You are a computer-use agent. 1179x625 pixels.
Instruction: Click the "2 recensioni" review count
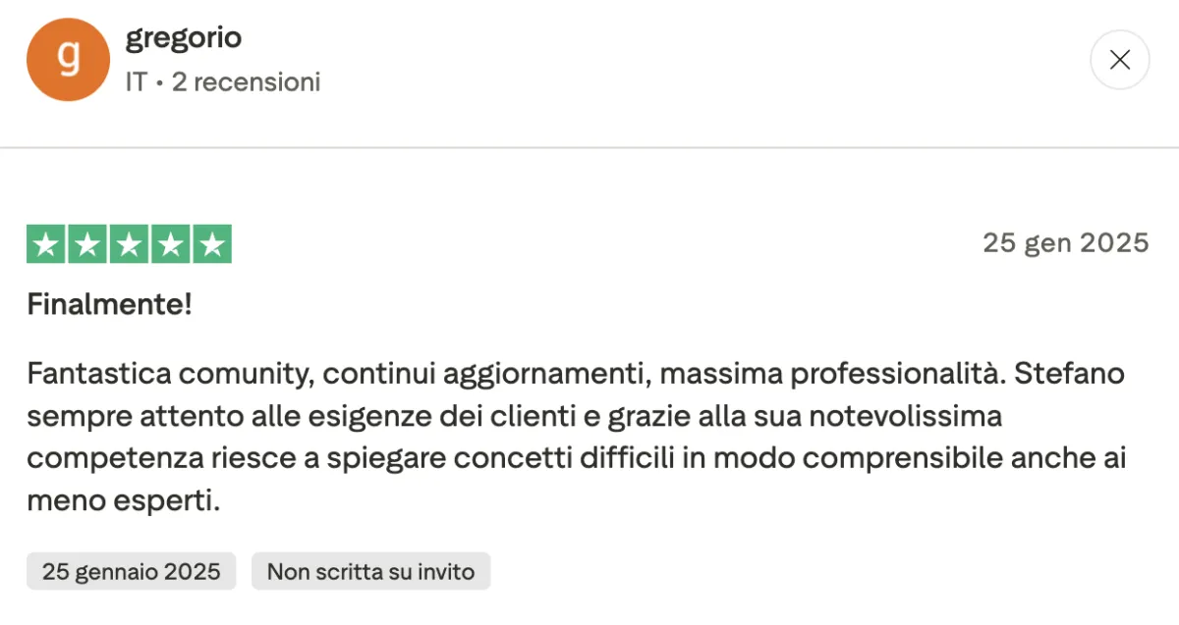coord(246,82)
